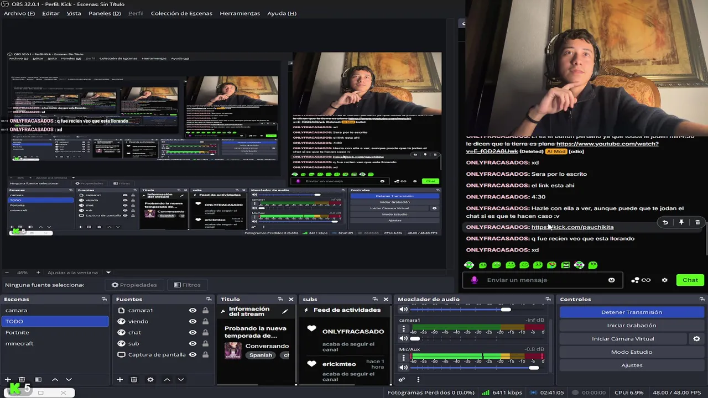Image resolution: width=708 pixels, height=398 pixels.
Task: Open the options dots icon for the camara1 audio channel
Action: coord(403,329)
